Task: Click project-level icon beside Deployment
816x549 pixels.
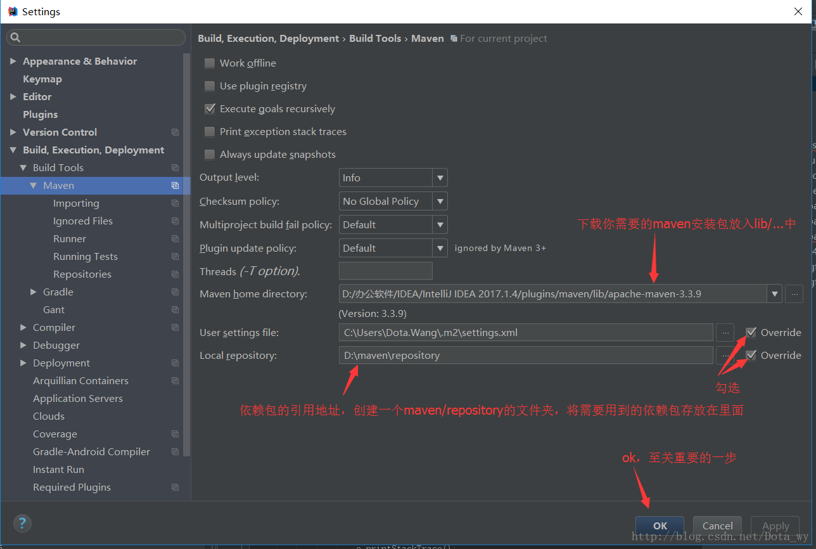Action: point(175,363)
